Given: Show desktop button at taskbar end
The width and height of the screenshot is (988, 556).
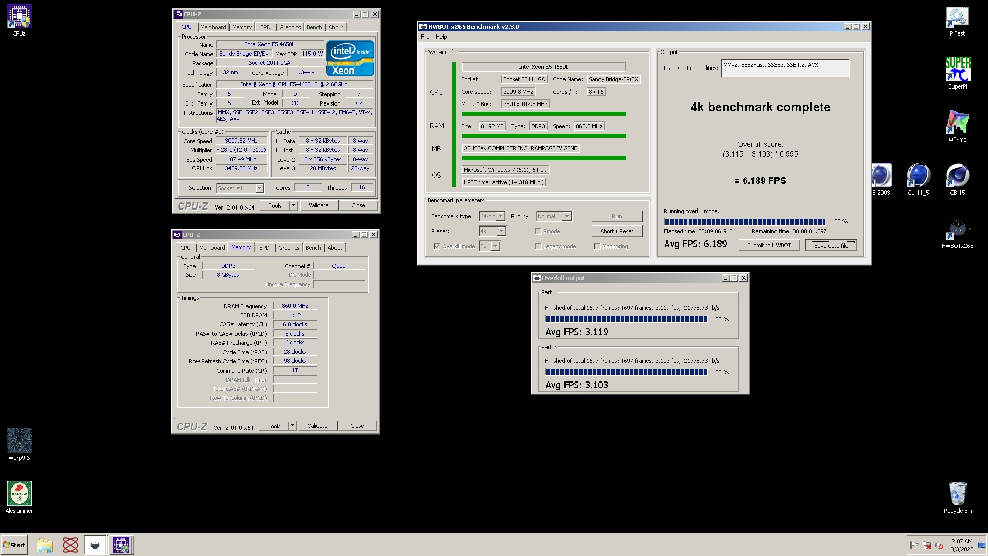Looking at the screenshot, I should tap(982, 545).
